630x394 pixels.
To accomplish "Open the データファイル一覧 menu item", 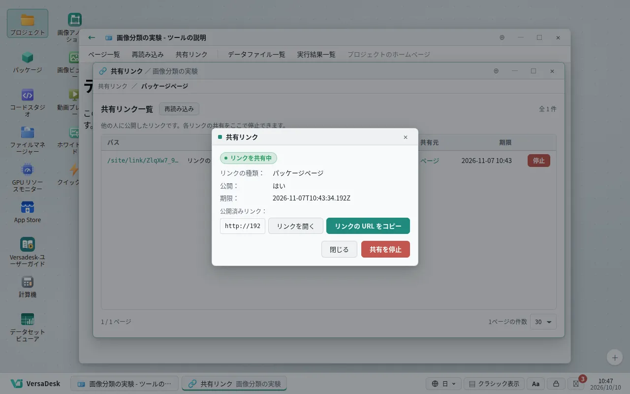I will (256, 55).
